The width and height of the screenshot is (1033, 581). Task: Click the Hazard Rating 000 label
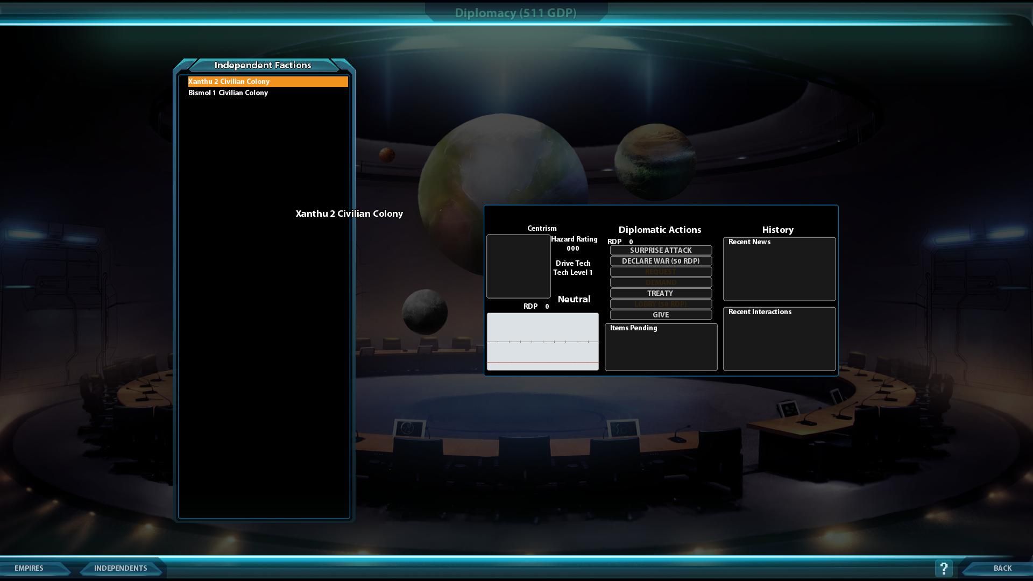[x=574, y=244]
